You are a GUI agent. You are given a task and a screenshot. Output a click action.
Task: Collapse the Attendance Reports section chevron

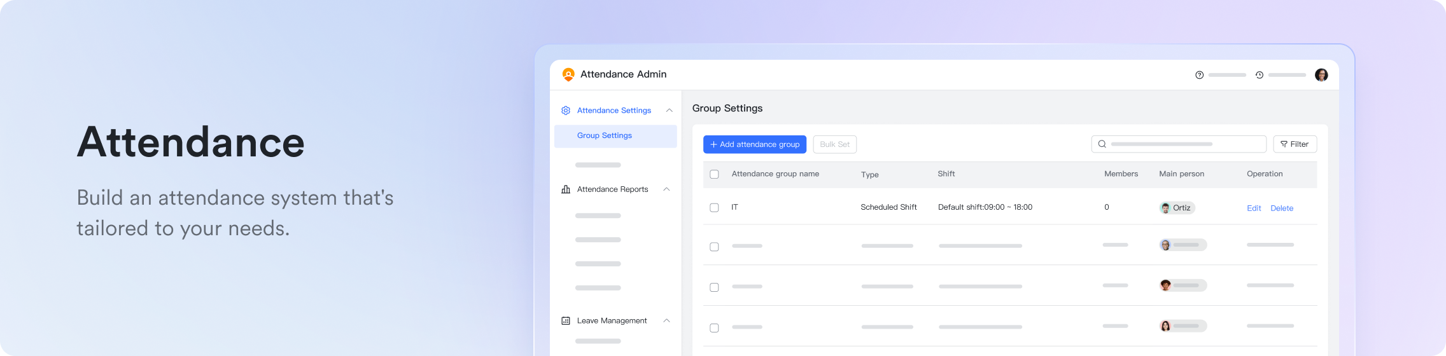[666, 189]
